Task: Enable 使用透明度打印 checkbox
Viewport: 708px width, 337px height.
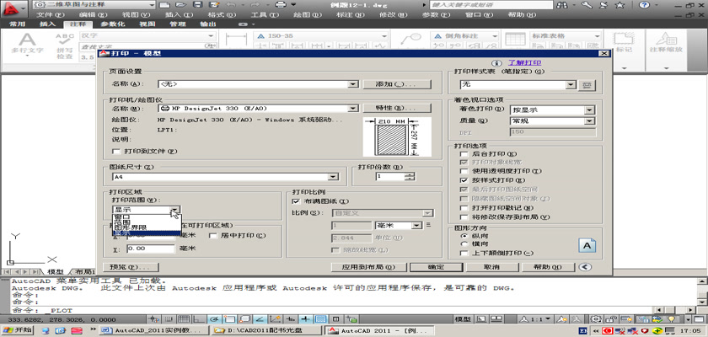Action: [464, 171]
